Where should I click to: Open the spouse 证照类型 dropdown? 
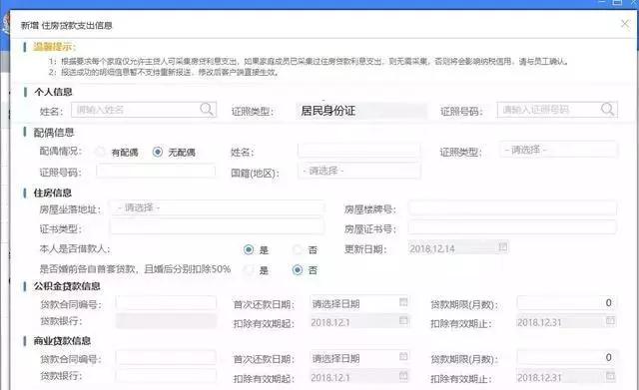click(x=558, y=151)
